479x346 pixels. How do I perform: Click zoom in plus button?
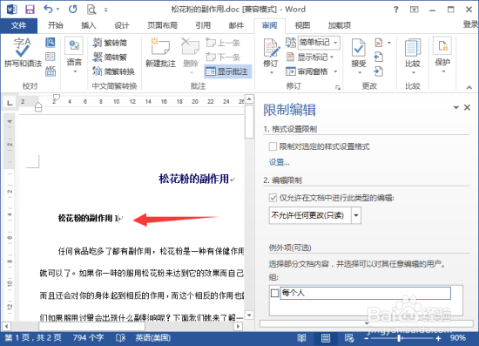(x=438, y=338)
